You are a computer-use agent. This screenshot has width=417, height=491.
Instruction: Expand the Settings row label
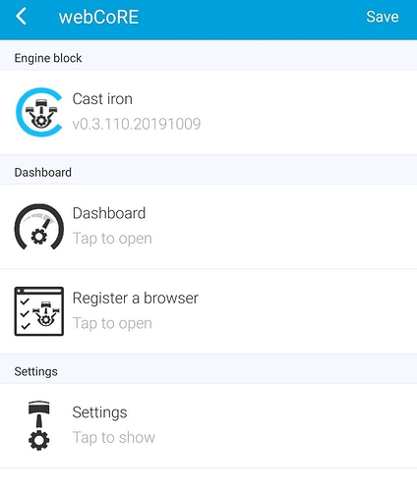click(99, 412)
